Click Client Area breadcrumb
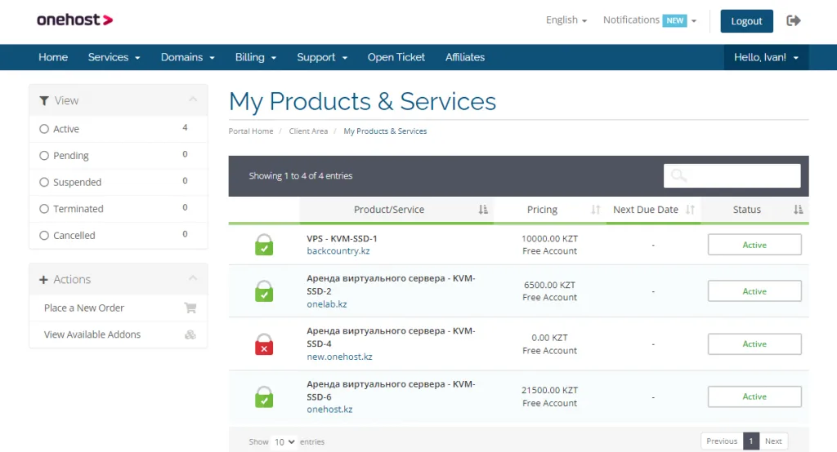Image resolution: width=837 pixels, height=452 pixels. [308, 131]
